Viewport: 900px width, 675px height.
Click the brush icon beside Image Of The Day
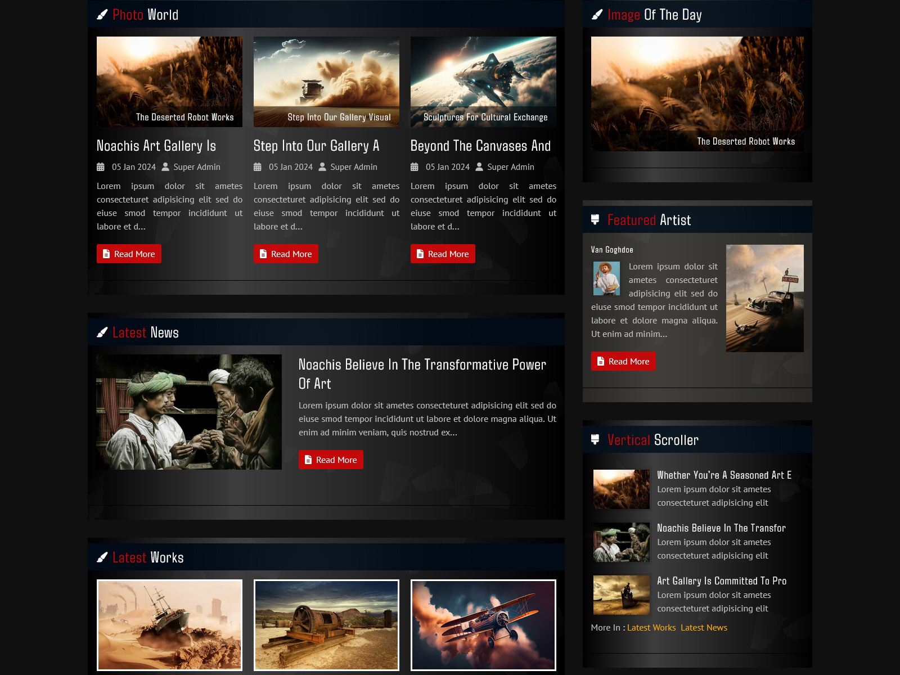coord(597,15)
